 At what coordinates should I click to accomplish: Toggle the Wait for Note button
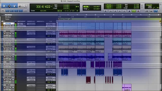(x=147, y=11)
